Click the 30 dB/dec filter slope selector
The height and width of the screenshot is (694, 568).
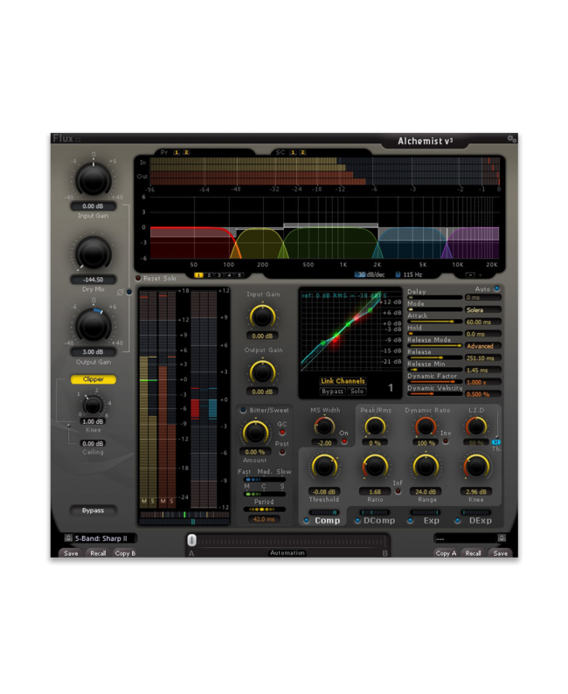tap(370, 274)
